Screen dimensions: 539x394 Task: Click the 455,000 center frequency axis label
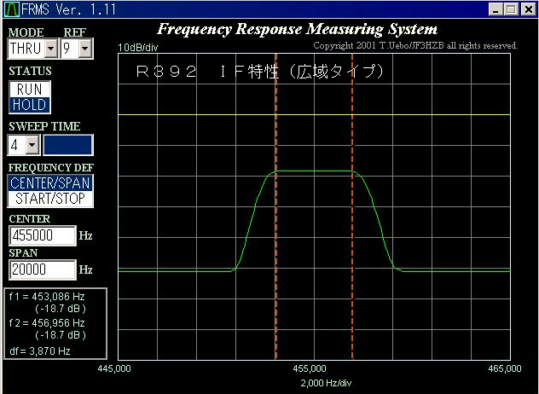310,368
